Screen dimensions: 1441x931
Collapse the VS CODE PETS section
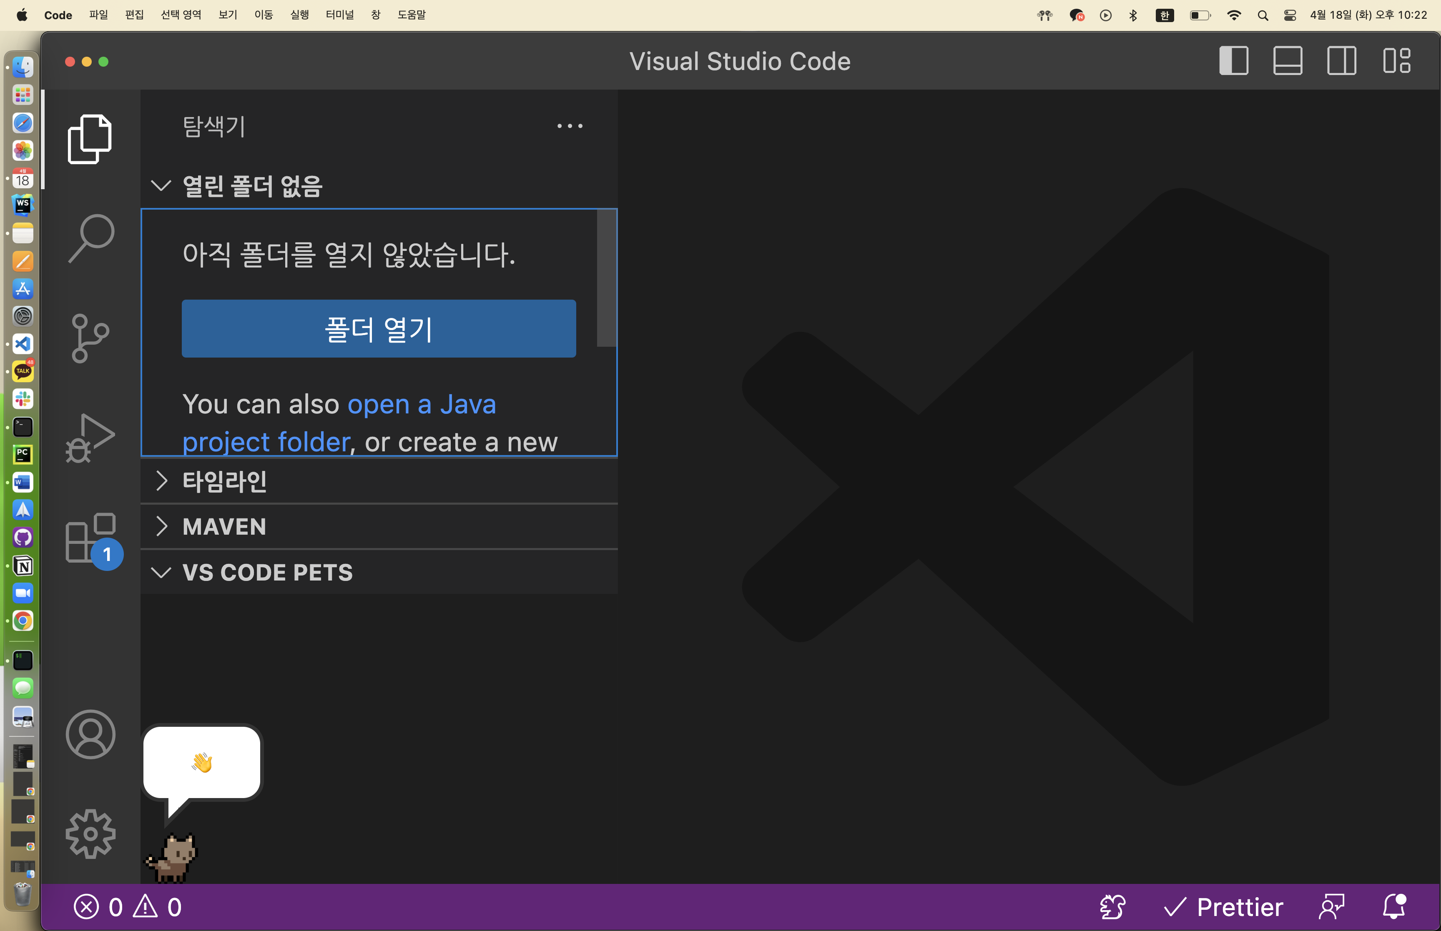pos(267,573)
